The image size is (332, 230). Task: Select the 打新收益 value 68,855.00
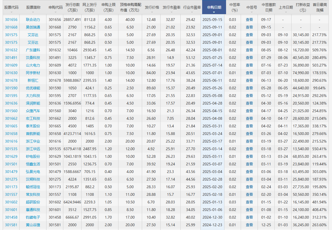coord(301,156)
